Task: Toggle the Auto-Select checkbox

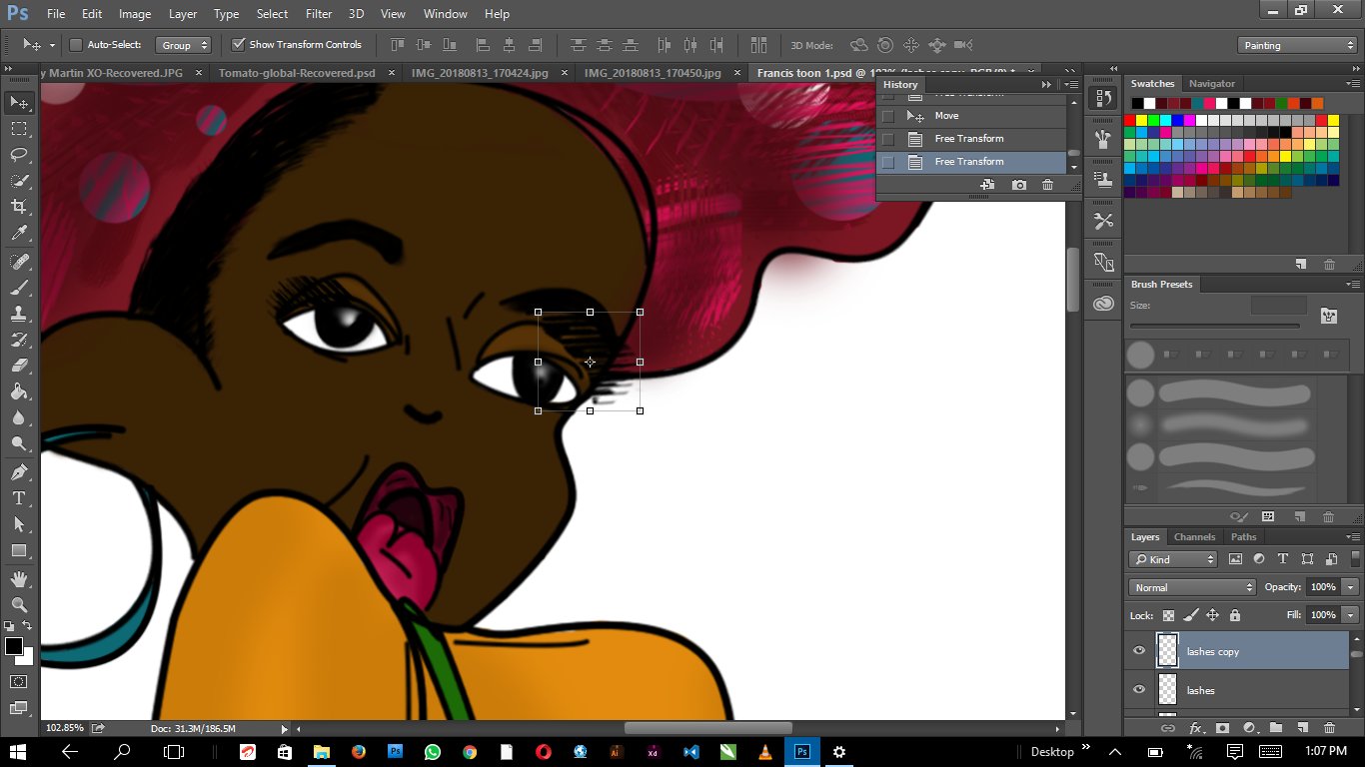Action: coord(75,45)
